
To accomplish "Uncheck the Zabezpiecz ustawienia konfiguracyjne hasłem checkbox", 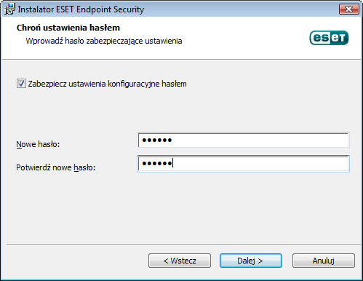I will [x=21, y=84].
